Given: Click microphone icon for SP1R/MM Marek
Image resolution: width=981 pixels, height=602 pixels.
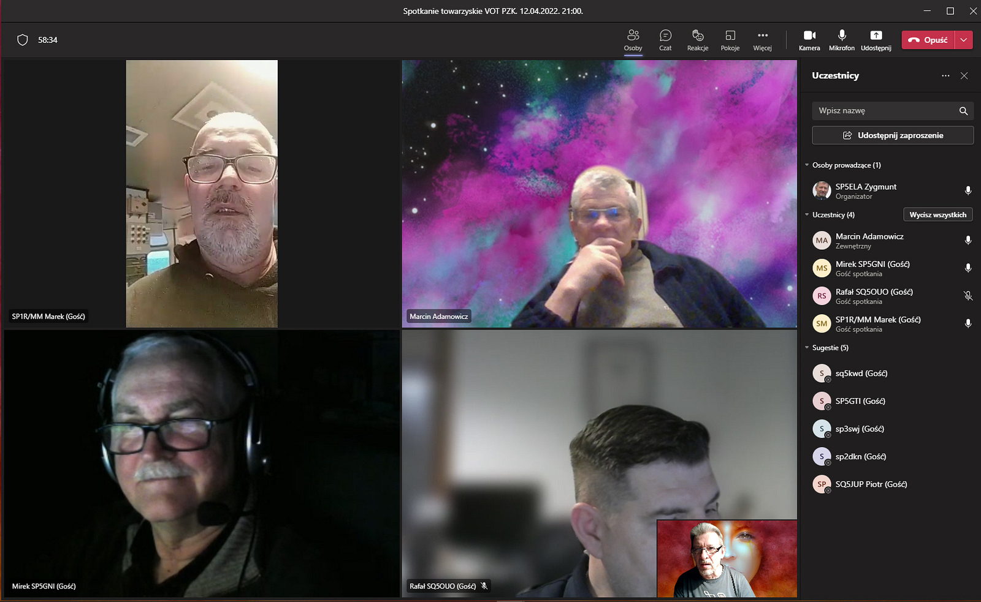Looking at the screenshot, I should point(968,323).
